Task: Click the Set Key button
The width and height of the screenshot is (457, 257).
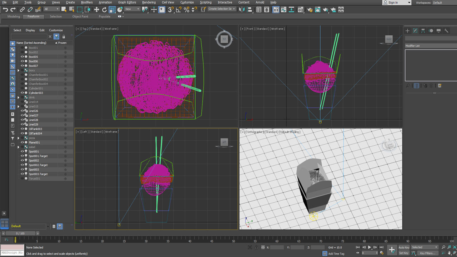Action: [404, 253]
